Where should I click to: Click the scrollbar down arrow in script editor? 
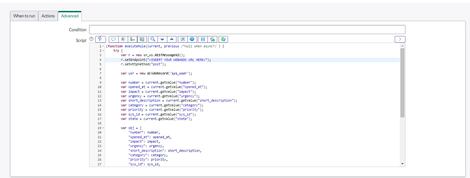coord(402,164)
